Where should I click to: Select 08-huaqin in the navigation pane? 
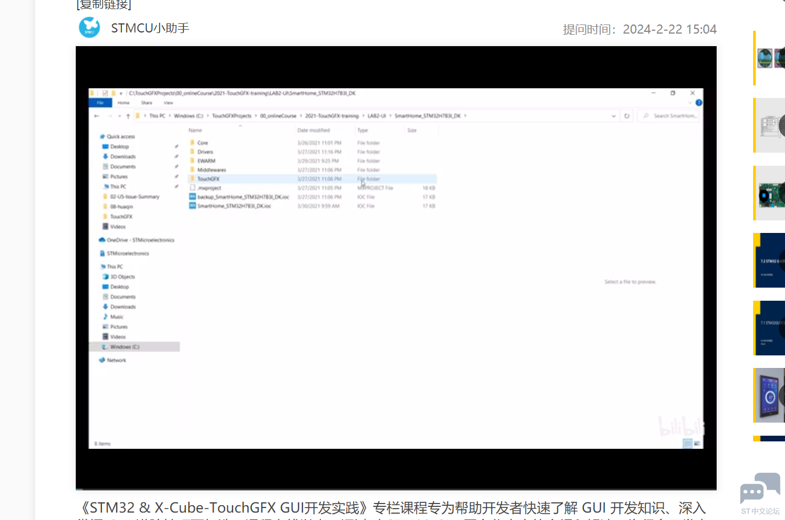121,207
